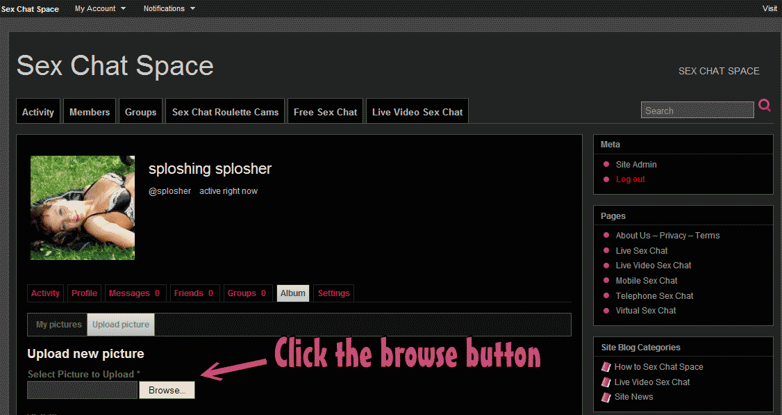The width and height of the screenshot is (782, 415).
Task: Click the @splosher username text
Action: click(169, 191)
